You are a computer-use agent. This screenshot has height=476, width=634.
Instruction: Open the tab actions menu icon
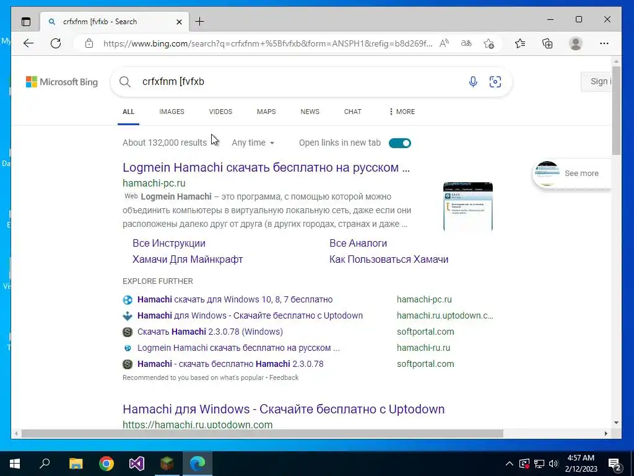click(26, 22)
